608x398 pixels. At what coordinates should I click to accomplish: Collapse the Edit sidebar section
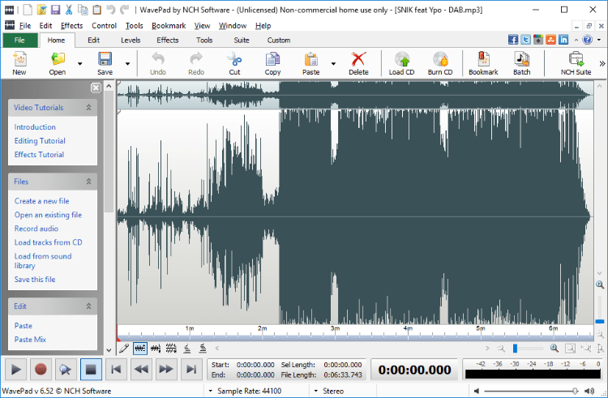click(89, 306)
